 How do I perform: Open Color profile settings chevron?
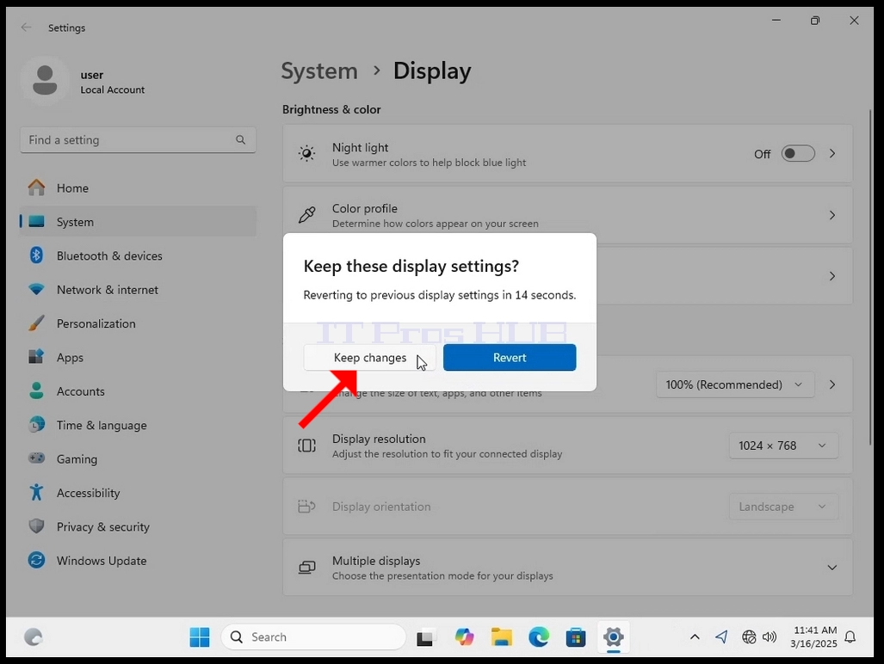click(x=832, y=215)
